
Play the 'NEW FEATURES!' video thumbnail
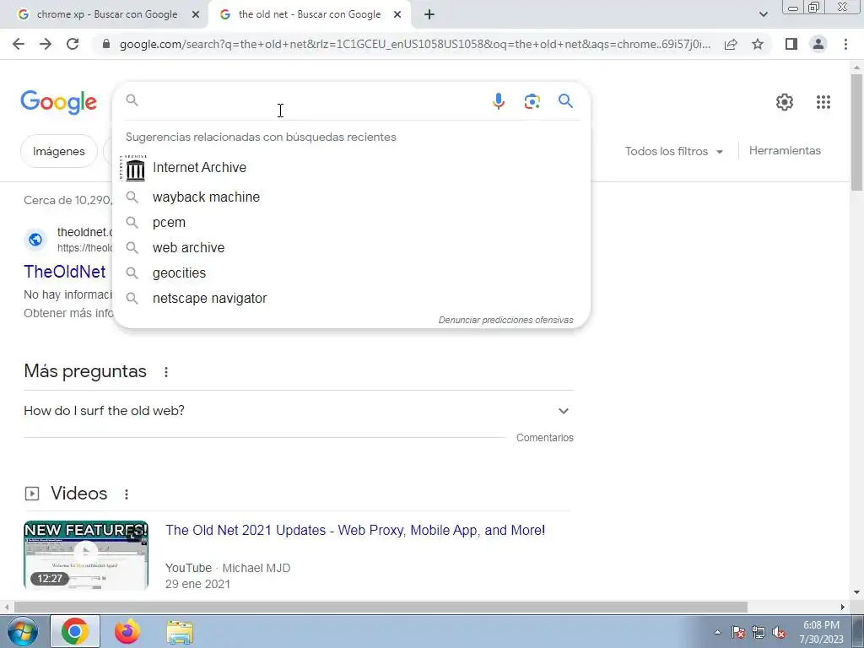coord(86,555)
